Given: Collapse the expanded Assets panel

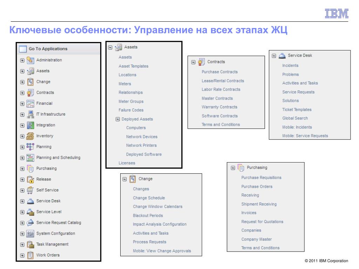Looking at the screenshot, I should point(110,48).
